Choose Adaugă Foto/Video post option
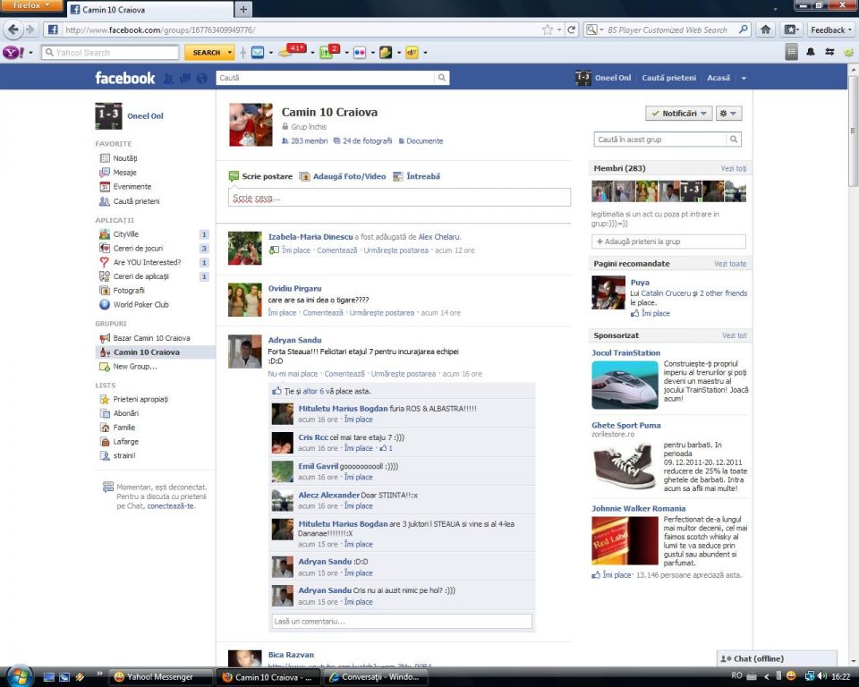Screen dimensions: 859x687 pyautogui.click(x=343, y=176)
